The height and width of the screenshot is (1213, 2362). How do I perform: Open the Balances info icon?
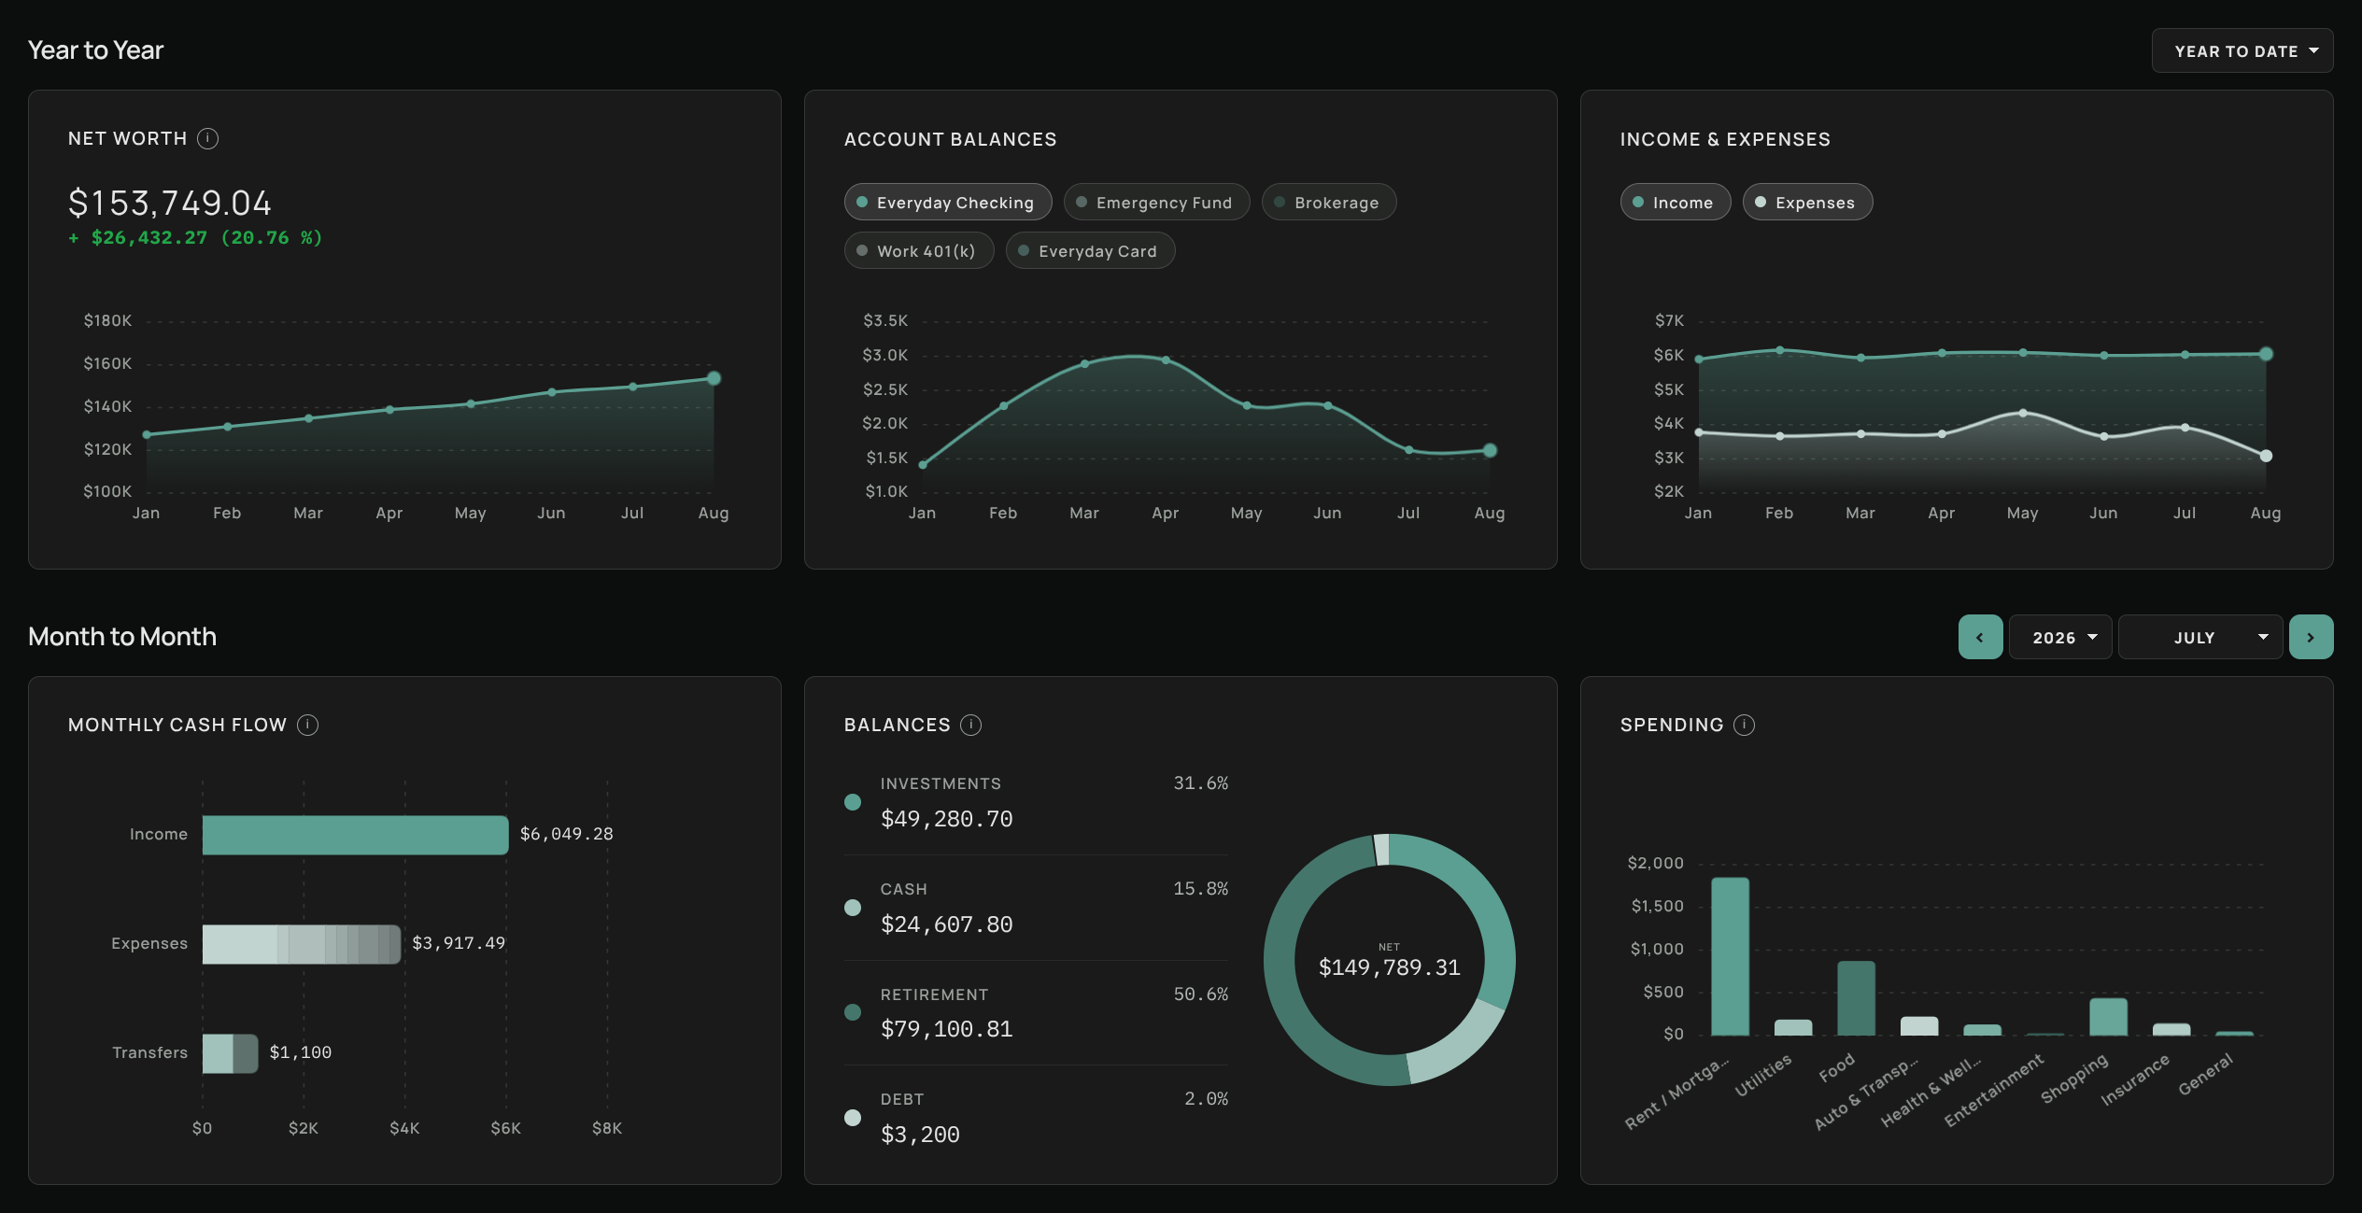tap(971, 725)
